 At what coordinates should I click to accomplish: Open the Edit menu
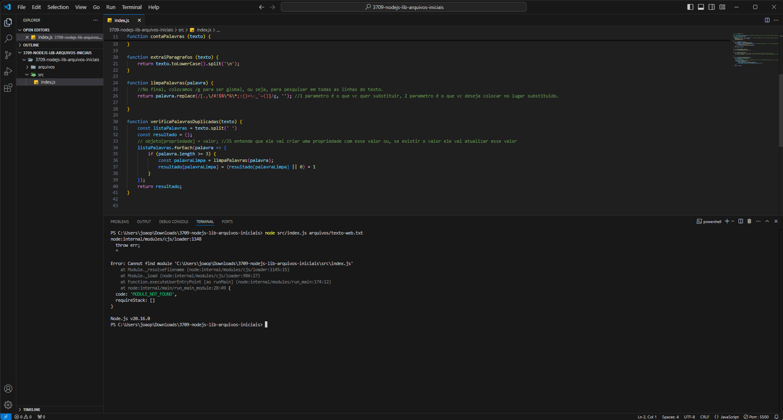pyautogui.click(x=36, y=7)
